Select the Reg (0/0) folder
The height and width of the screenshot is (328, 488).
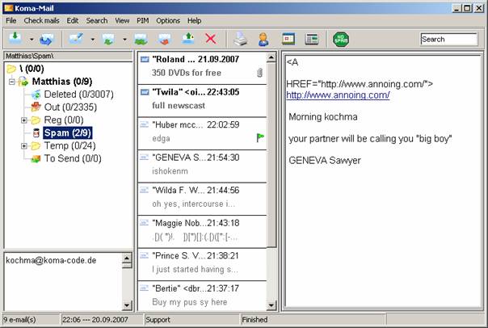pos(64,120)
